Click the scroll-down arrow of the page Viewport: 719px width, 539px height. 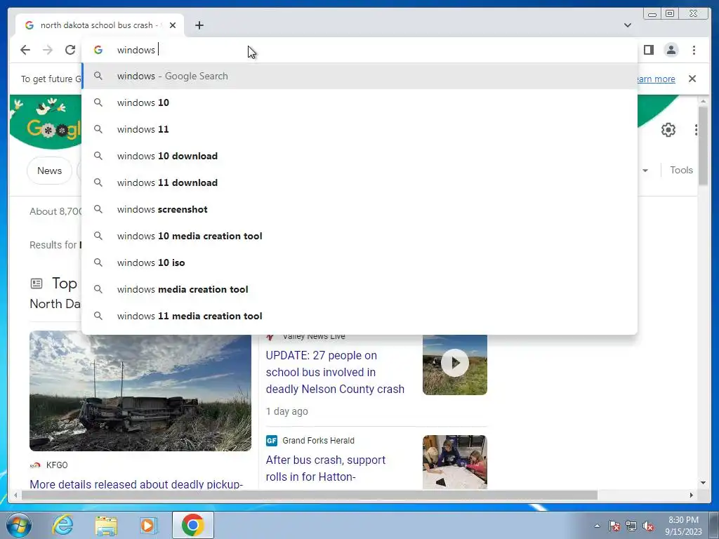click(703, 483)
